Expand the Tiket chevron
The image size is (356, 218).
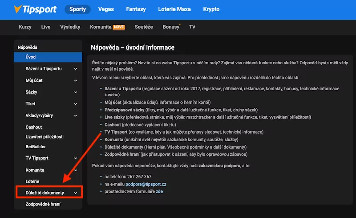pyautogui.click(x=76, y=104)
